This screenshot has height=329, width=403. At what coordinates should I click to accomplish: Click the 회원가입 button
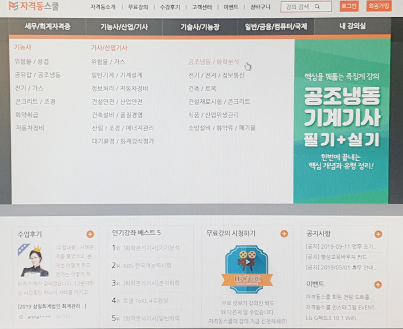[x=379, y=6]
